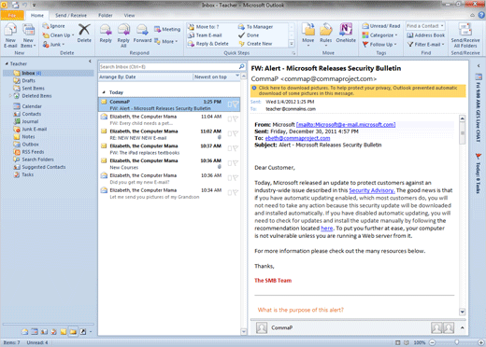
Task: Click Send/Receive All Folders
Action: [x=465, y=35]
